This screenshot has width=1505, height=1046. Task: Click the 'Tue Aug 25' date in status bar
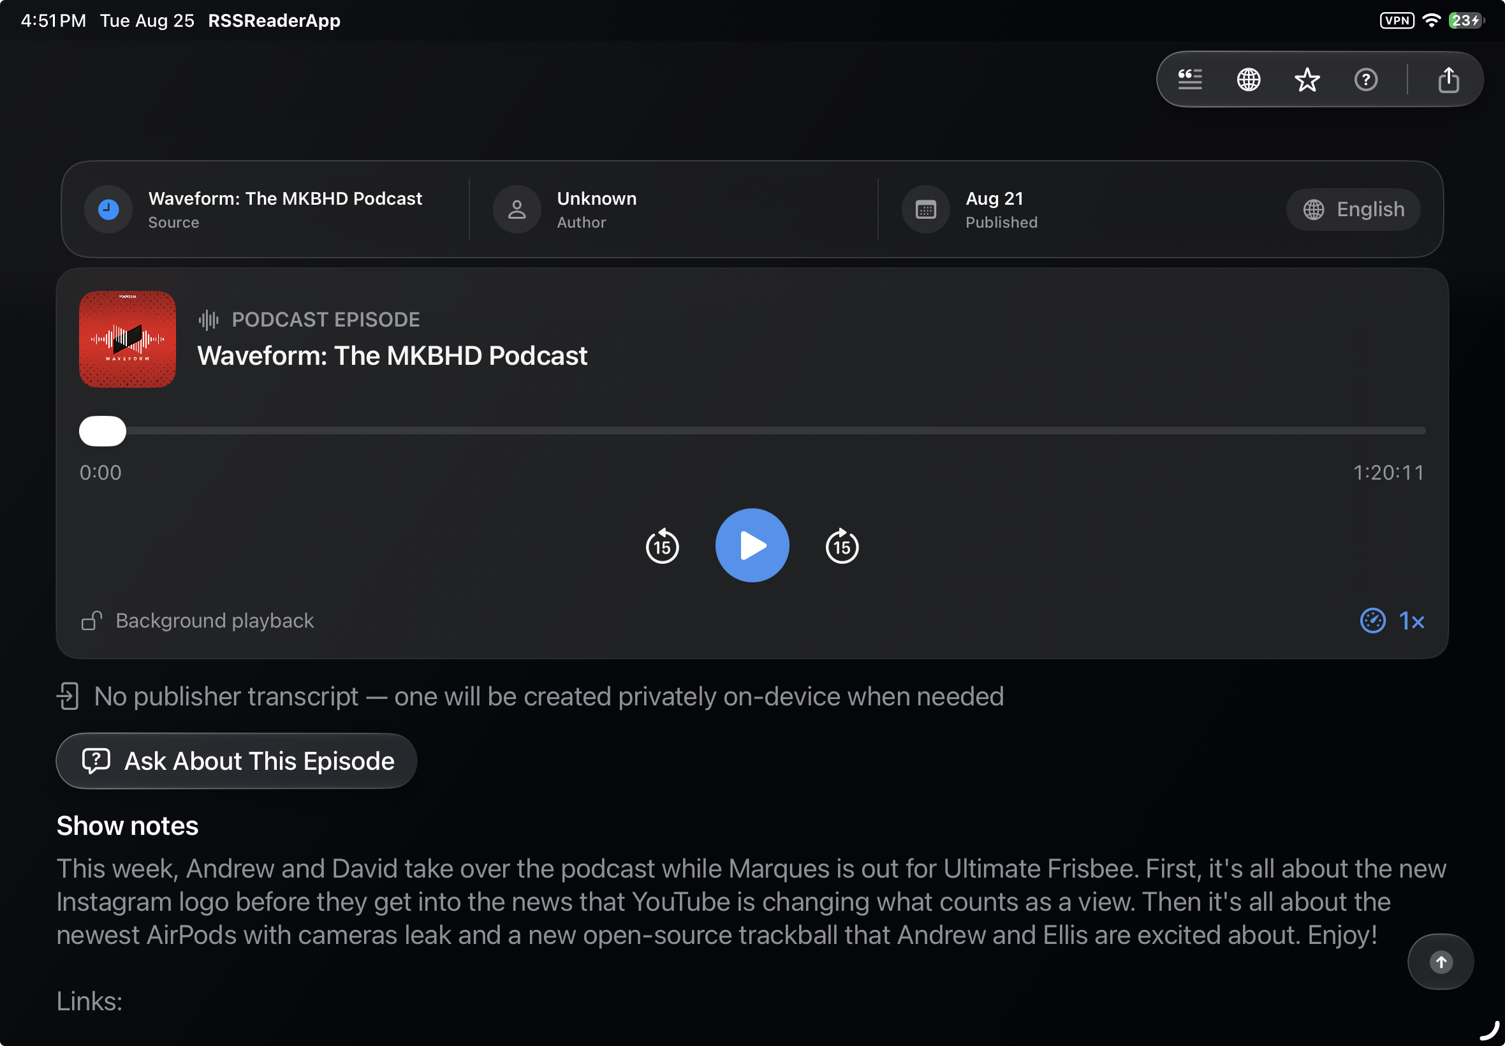click(x=147, y=20)
